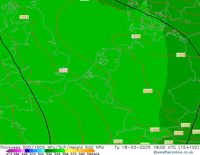Click the orange arrow swatch above 606
This screenshot has width=200, height=155.
click(x=94, y=151)
